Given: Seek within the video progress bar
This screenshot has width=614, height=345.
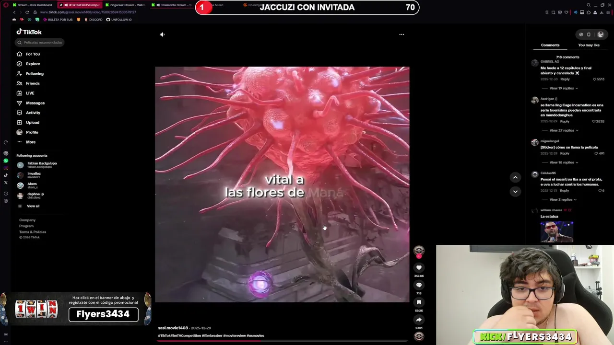Looking at the screenshot, I should 282,341.
